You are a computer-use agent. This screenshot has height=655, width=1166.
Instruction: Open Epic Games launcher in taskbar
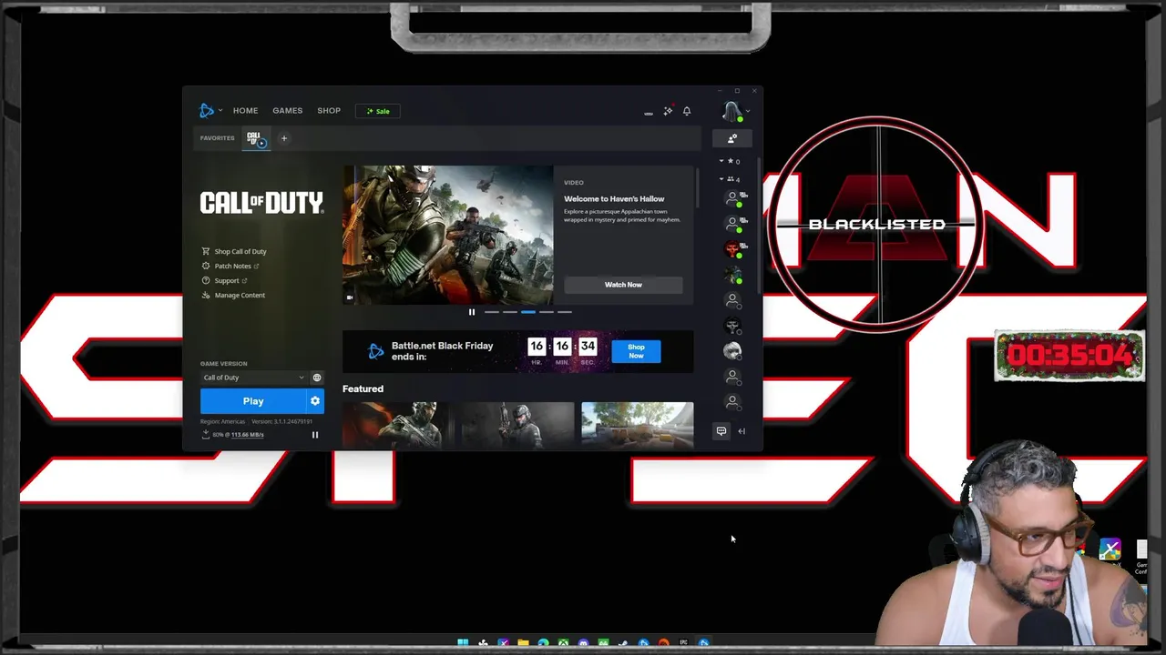(683, 644)
